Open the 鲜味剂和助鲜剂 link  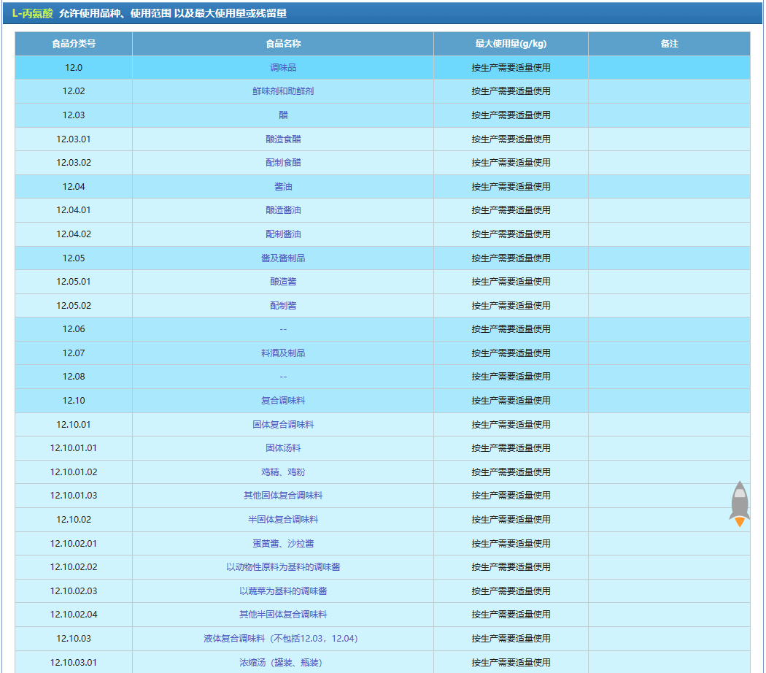click(283, 91)
